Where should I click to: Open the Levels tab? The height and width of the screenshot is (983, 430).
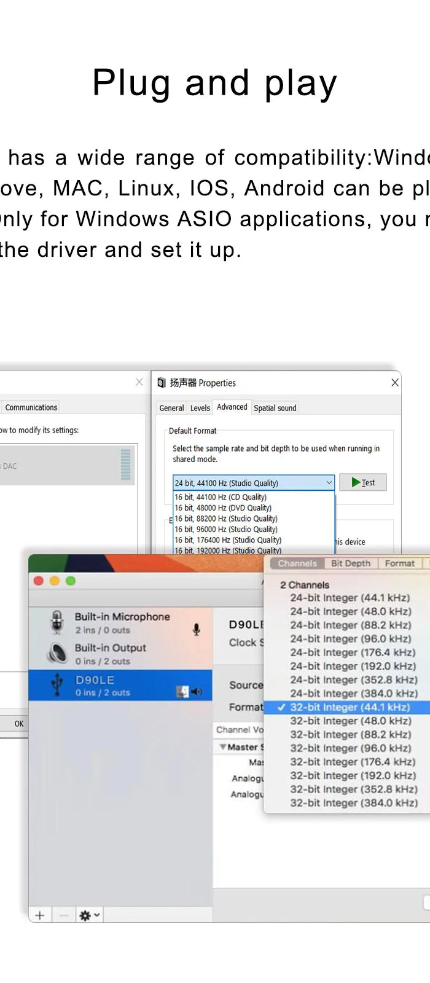[200, 408]
